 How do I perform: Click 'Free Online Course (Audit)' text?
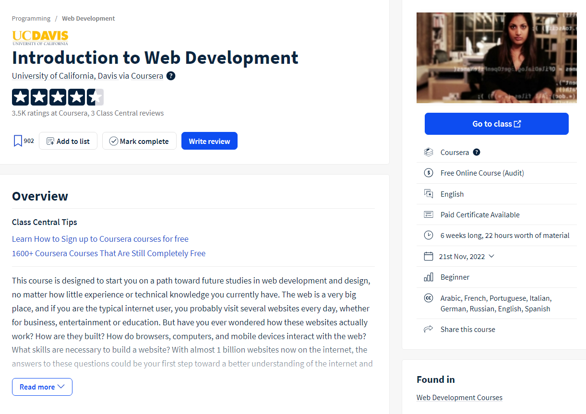(482, 173)
